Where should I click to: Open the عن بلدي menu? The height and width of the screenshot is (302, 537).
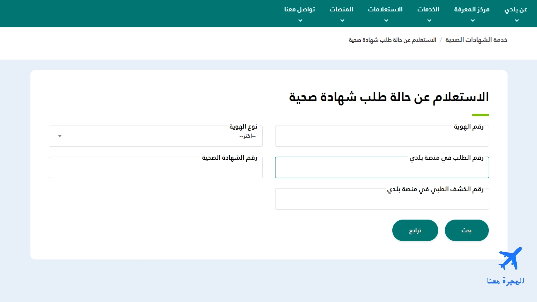516,10
